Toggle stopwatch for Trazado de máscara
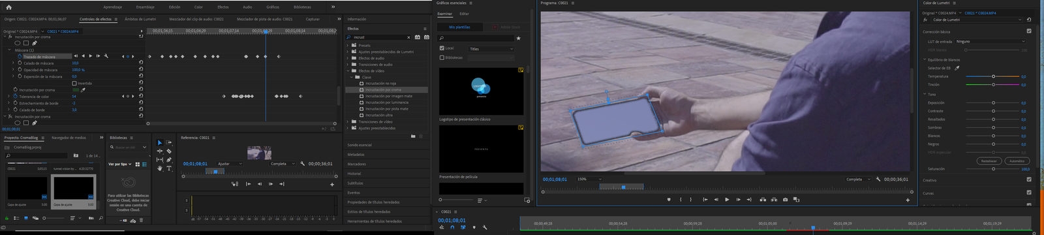 tap(20, 57)
